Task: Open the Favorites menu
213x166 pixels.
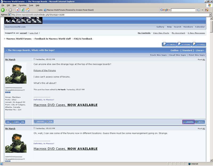Action: (23, 5)
